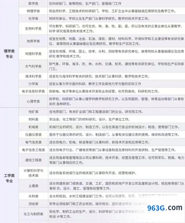Click the 化工与制药类 major cell
The height and width of the screenshot is (223, 185).
[x=33, y=214]
